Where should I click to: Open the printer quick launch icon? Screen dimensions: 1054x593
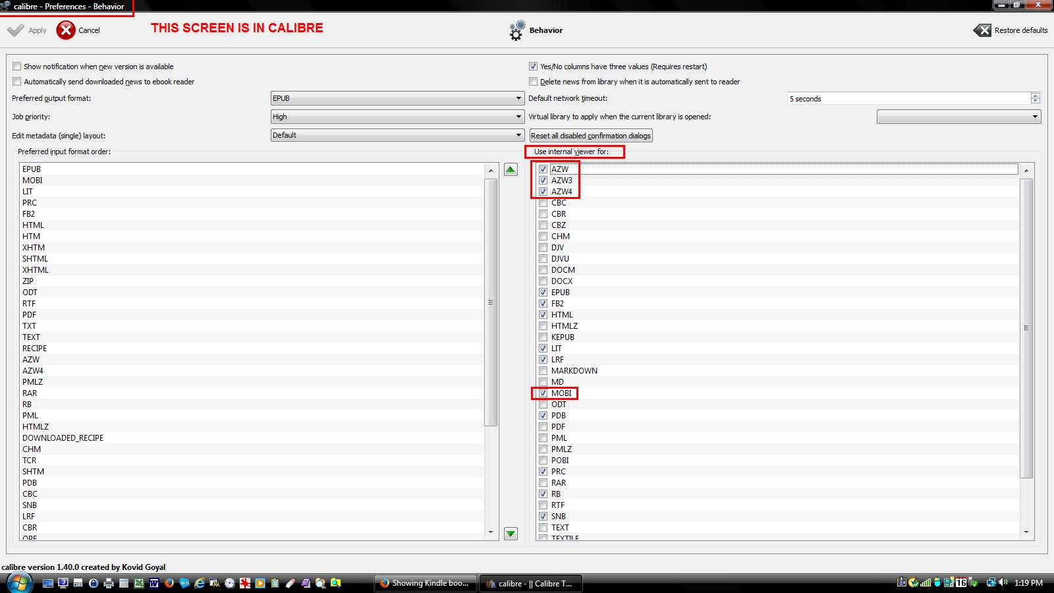(x=109, y=583)
